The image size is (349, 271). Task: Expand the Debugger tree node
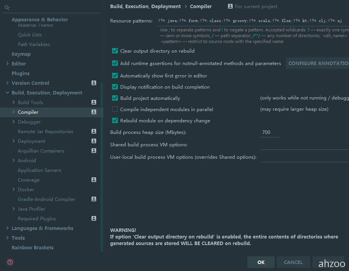click(14, 122)
